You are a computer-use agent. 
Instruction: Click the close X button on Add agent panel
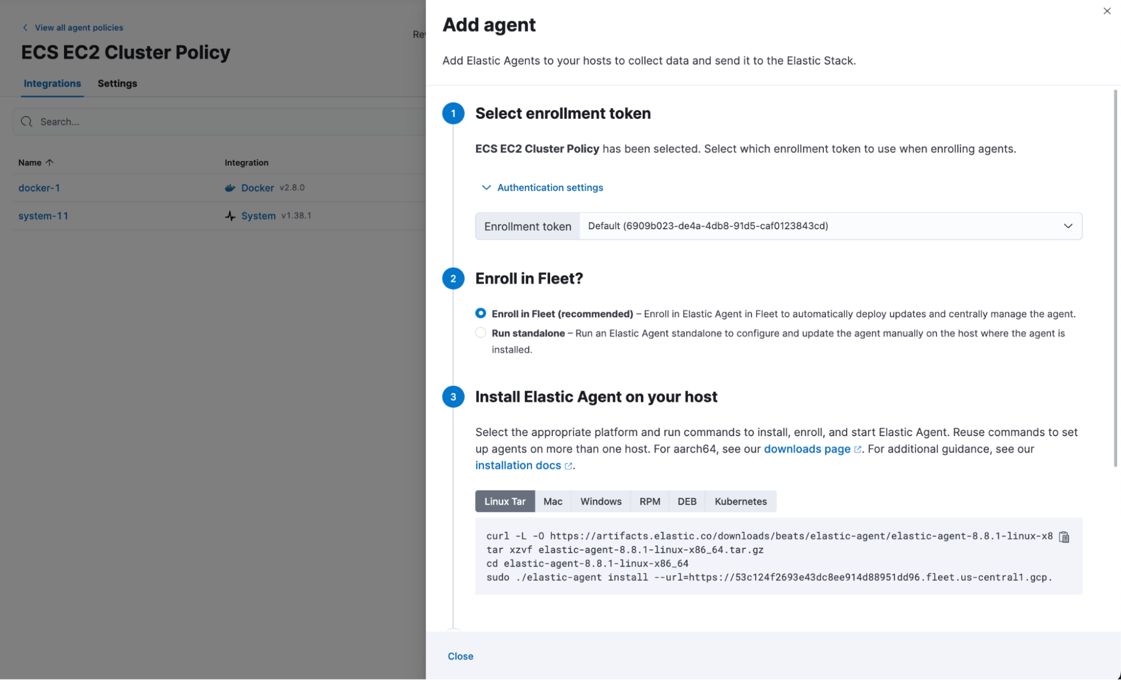1108,11
